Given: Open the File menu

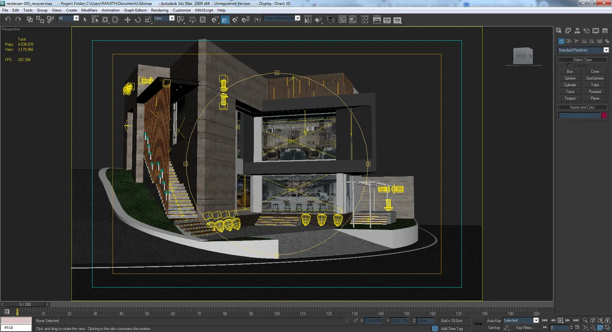Looking at the screenshot, I should (5, 10).
